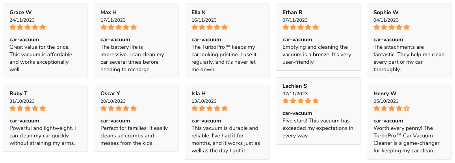
Task: Click the date 04/11/2023 on Sophie W's card
Action: (x=386, y=20)
